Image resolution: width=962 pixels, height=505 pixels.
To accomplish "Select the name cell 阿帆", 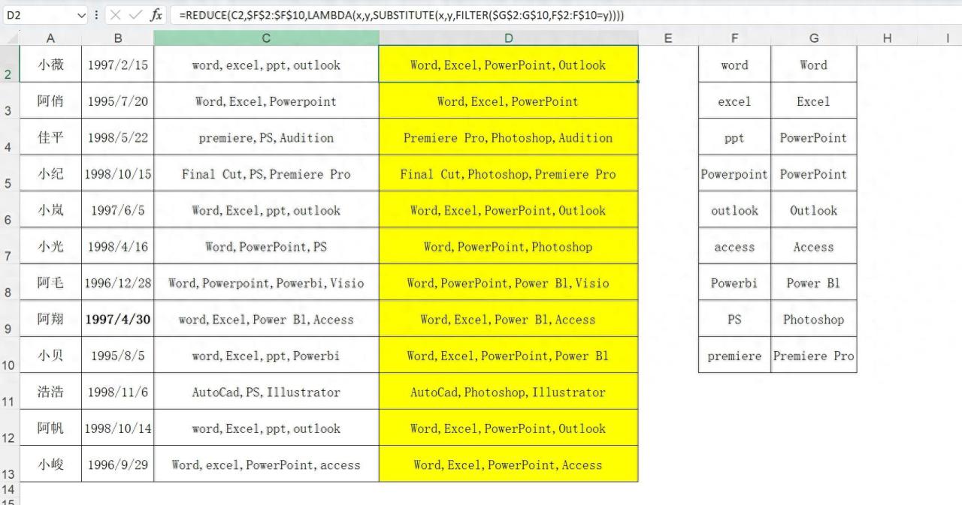I will [x=50, y=428].
